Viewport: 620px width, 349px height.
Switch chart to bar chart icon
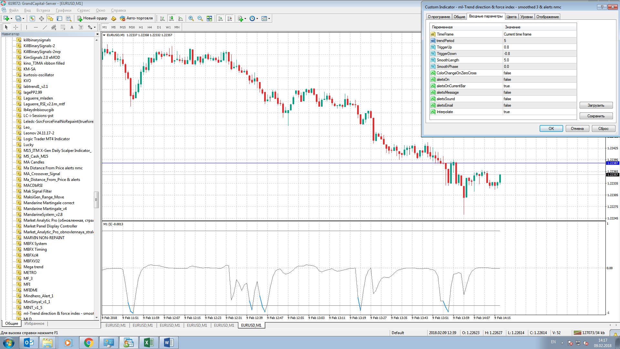tap(162, 18)
